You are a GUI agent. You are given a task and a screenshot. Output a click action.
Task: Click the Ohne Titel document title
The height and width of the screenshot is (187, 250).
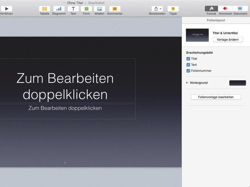pos(75,3)
